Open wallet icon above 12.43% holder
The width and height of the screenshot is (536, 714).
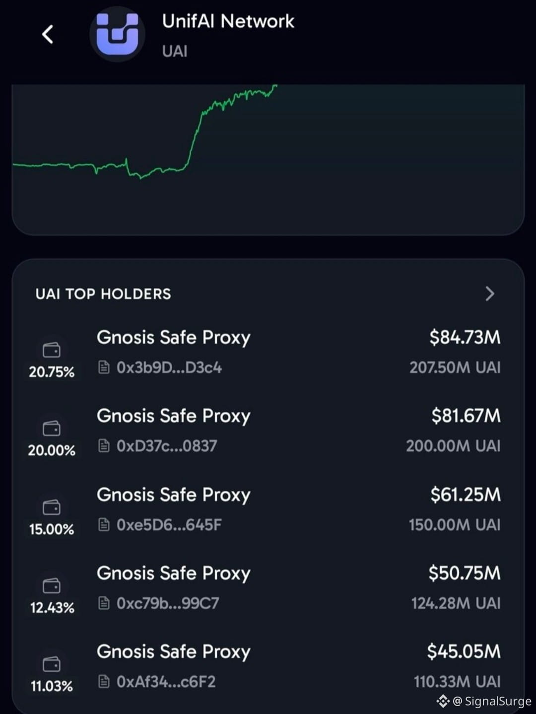(52, 586)
